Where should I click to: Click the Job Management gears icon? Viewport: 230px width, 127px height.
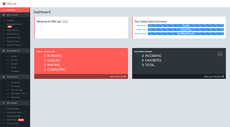pyautogui.click(x=4, y=51)
